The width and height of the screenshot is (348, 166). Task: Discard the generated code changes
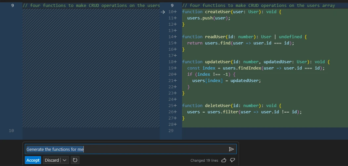pyautogui.click(x=52, y=160)
